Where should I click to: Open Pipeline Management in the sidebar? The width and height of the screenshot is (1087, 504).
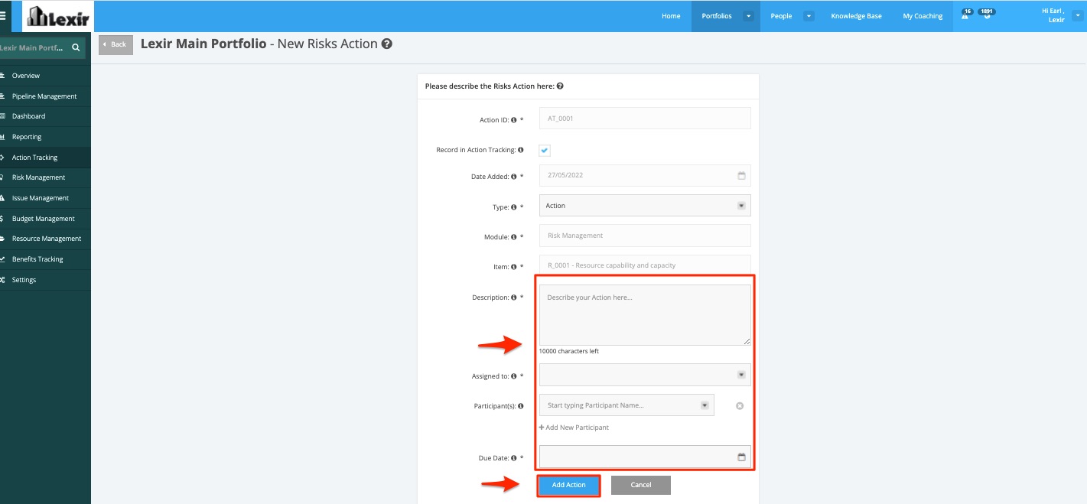tap(45, 96)
